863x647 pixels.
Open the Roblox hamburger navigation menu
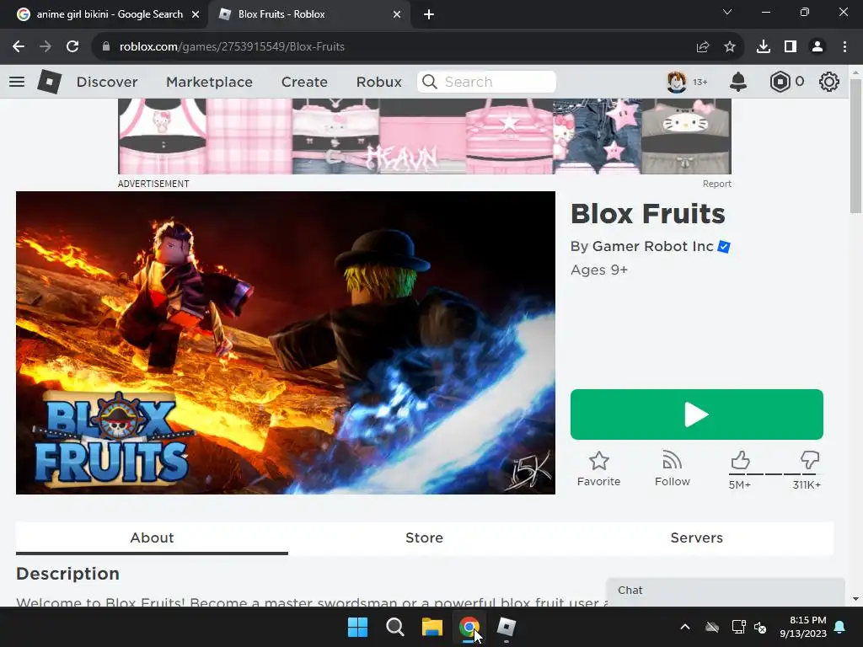[x=17, y=82]
